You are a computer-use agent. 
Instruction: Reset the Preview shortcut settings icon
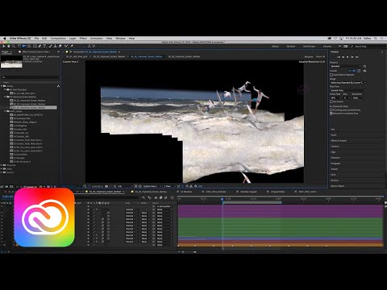[x=364, y=66]
